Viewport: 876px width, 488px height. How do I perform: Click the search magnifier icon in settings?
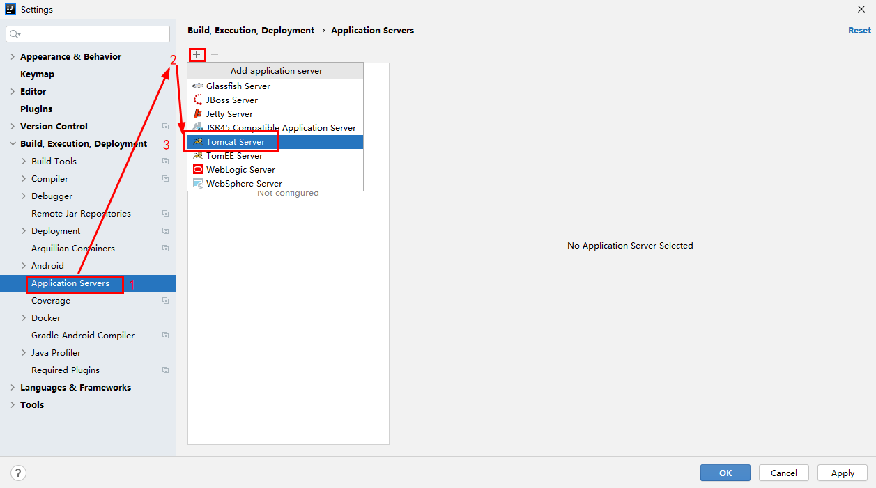[15, 34]
